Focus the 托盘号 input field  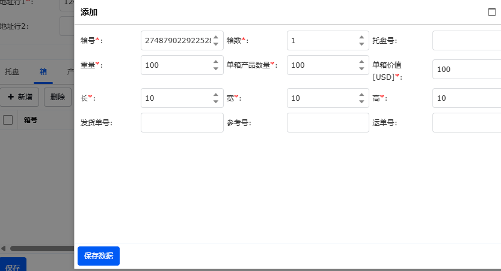(467, 41)
